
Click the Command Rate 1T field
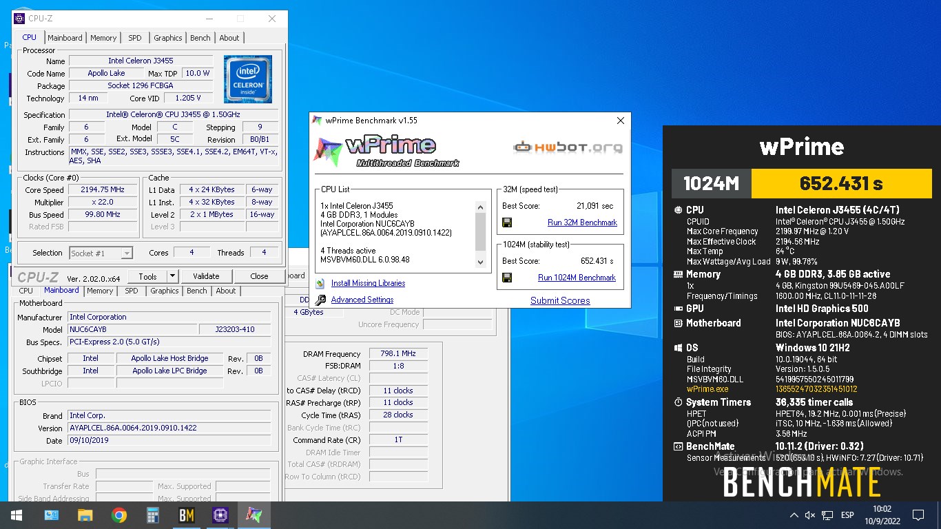click(398, 439)
